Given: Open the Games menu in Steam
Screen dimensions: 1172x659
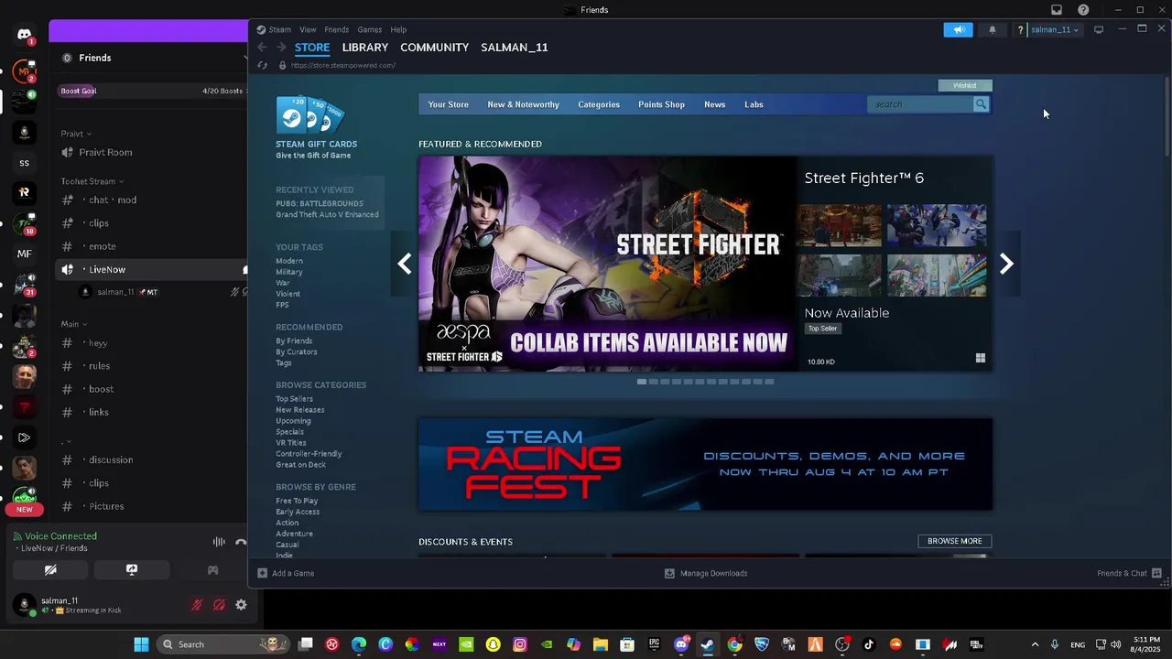Looking at the screenshot, I should (370, 29).
